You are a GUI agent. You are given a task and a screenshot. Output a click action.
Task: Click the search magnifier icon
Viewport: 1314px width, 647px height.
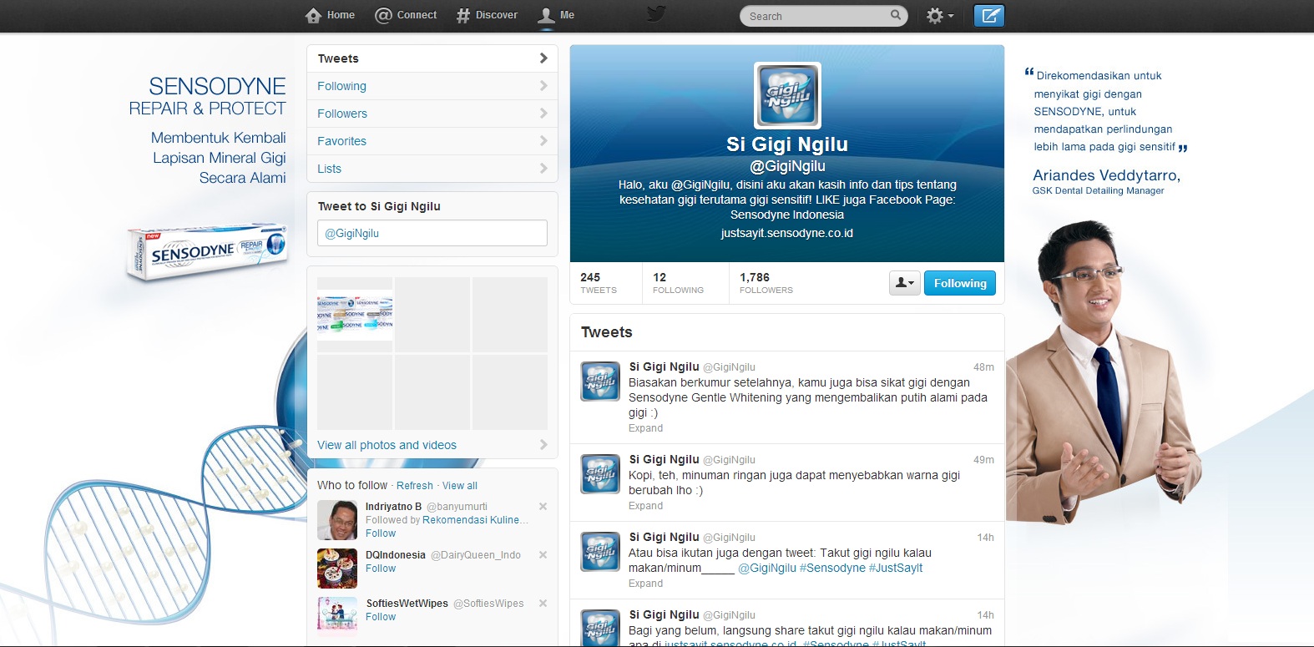(x=896, y=15)
